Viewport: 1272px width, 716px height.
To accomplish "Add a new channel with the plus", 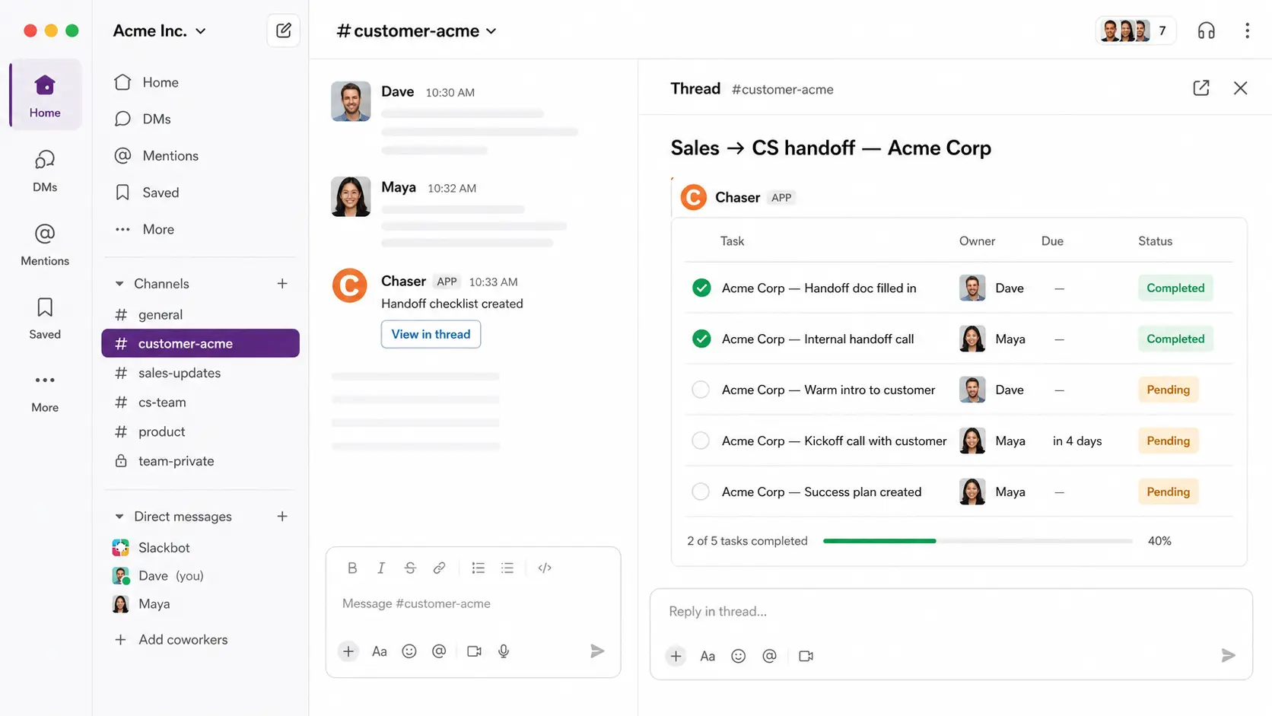I will point(282,284).
